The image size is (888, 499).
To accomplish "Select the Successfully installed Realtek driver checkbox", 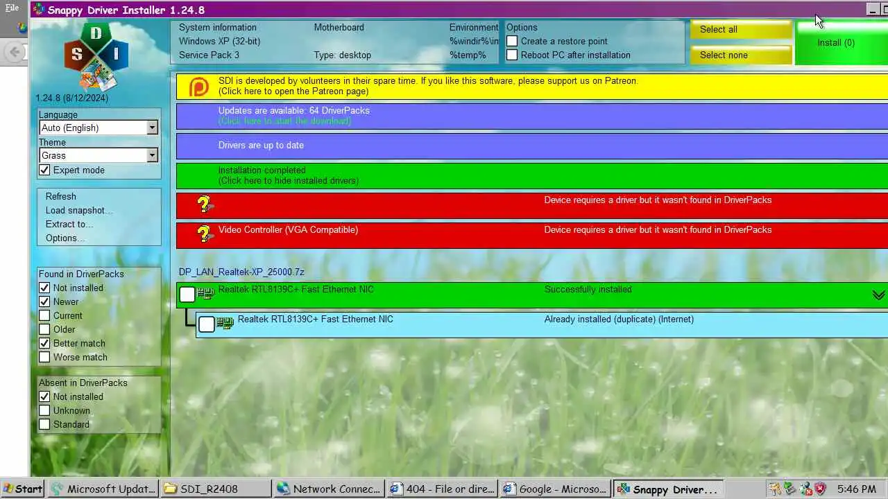I will coord(187,295).
